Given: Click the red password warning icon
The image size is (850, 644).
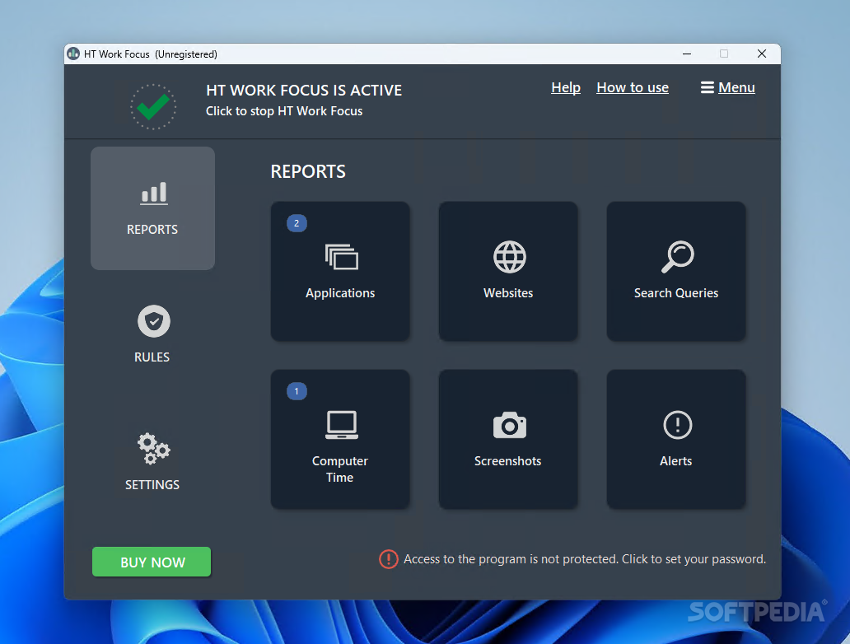Looking at the screenshot, I should coord(388,559).
